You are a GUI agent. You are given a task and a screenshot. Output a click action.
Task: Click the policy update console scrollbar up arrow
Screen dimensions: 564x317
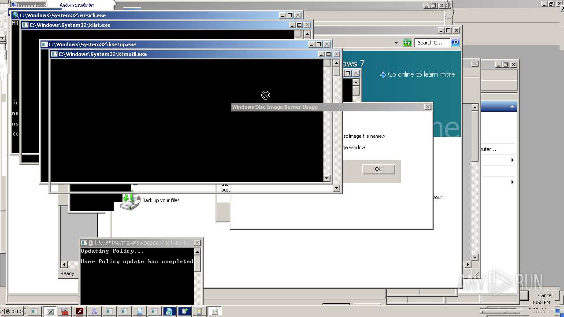(x=197, y=252)
